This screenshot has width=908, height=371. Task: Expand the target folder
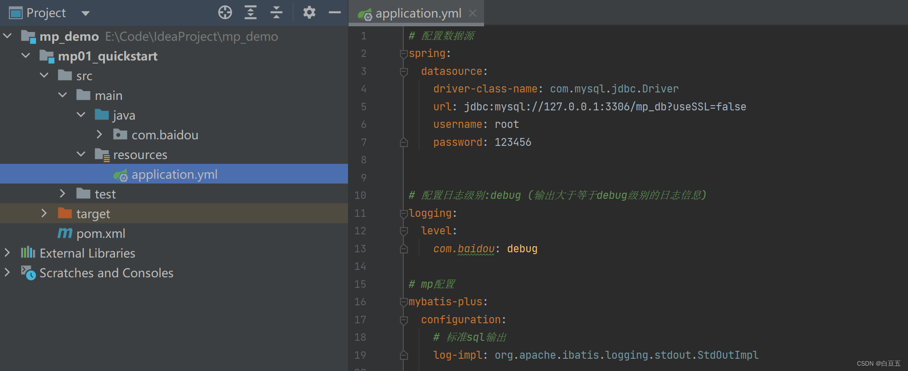[x=44, y=213]
